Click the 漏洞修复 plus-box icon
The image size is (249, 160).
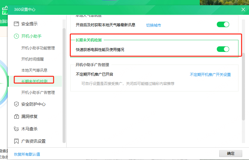click(16, 116)
